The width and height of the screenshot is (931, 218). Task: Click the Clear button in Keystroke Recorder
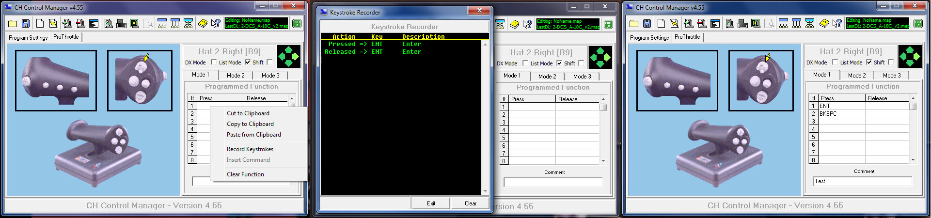471,203
